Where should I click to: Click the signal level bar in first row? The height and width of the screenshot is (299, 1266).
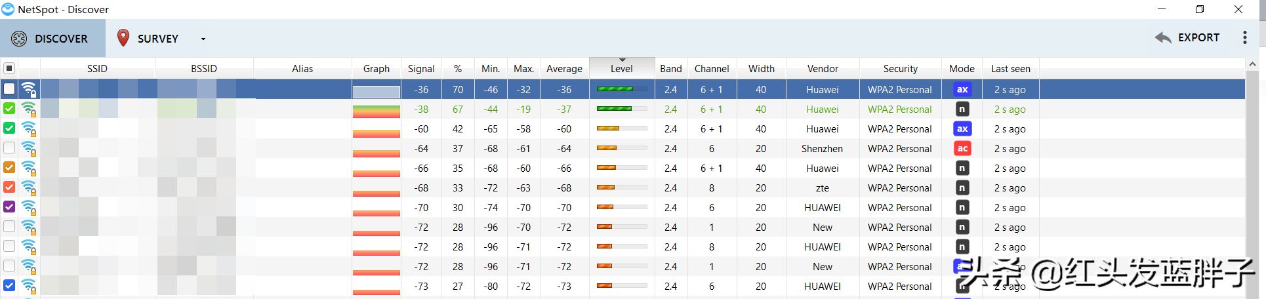tap(621, 89)
